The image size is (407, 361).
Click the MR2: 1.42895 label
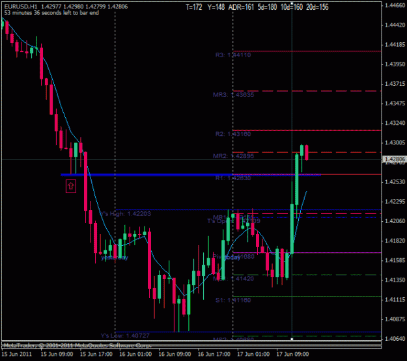click(233, 156)
